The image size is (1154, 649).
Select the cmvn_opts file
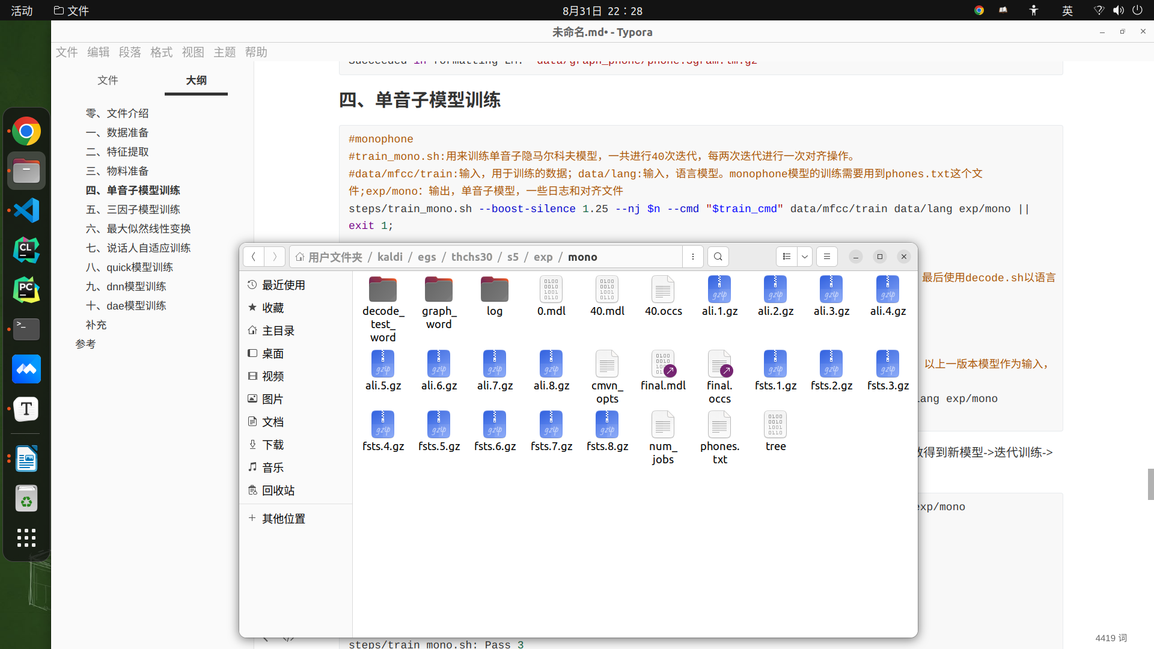607,377
